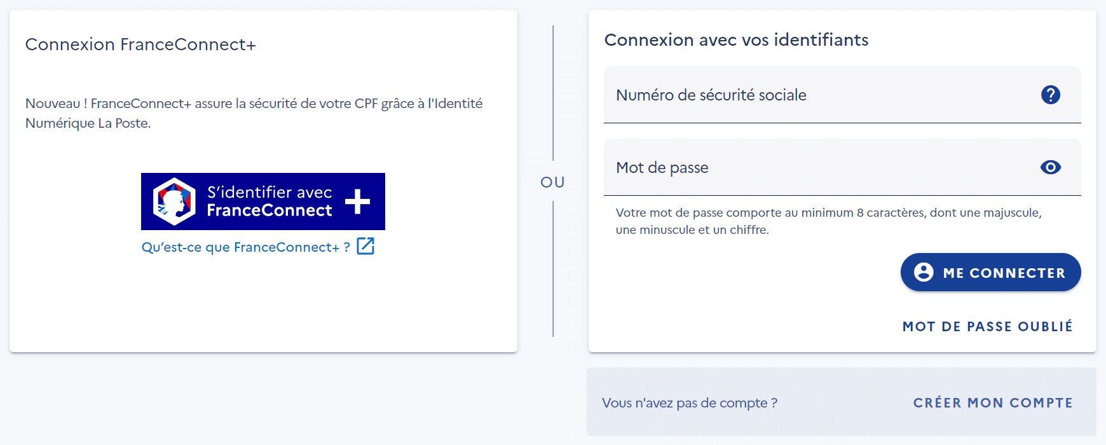Click the "Nouveau ! FranceConnect+" description paragraph

(x=254, y=113)
